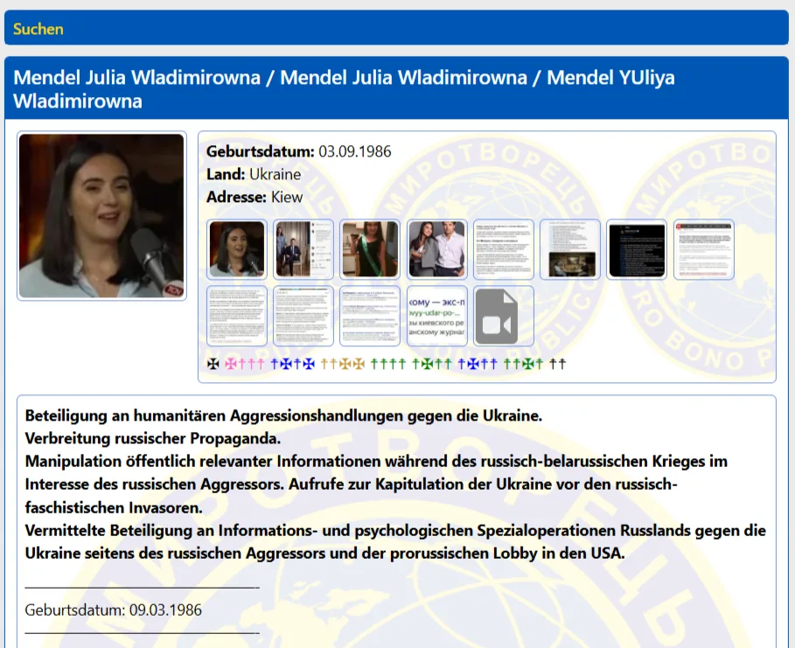Click the page title 'Mendel Julia Wladimirowna'
The height and width of the screenshot is (648, 795).
pyautogui.click(x=344, y=89)
